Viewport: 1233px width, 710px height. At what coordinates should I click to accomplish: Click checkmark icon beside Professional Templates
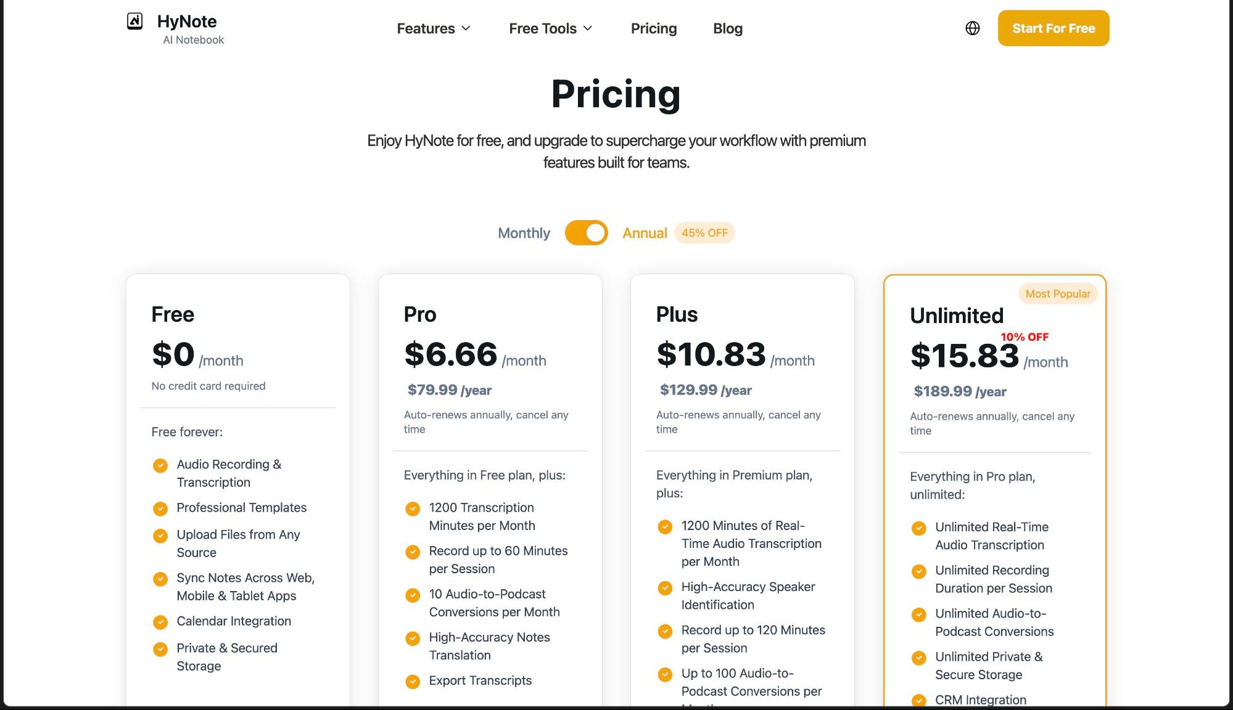160,508
